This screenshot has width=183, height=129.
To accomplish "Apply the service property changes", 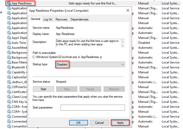I will (120, 123).
